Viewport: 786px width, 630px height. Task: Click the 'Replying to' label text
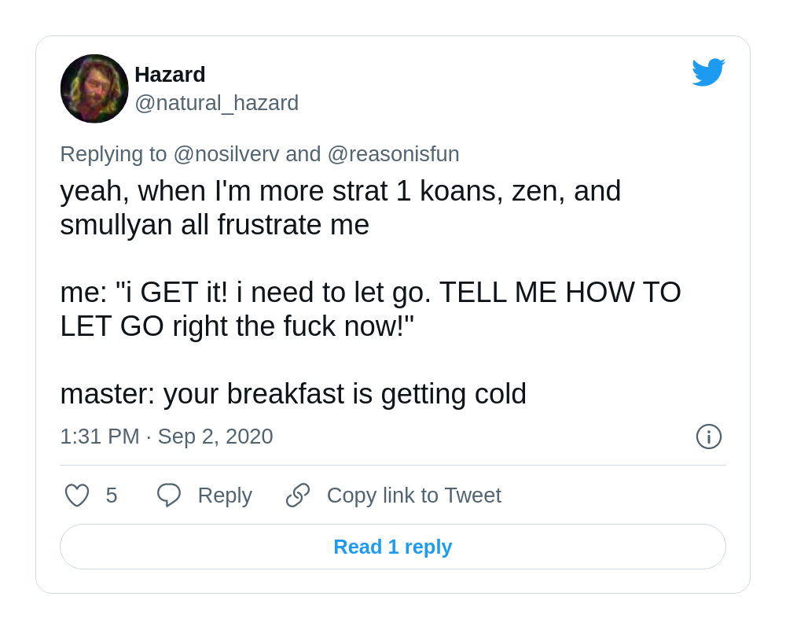[113, 154]
